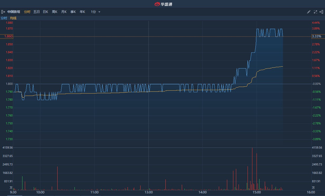Collapse the left panel with arrow icon
Viewport: 325px width, 196px height.
(x=3, y=12)
